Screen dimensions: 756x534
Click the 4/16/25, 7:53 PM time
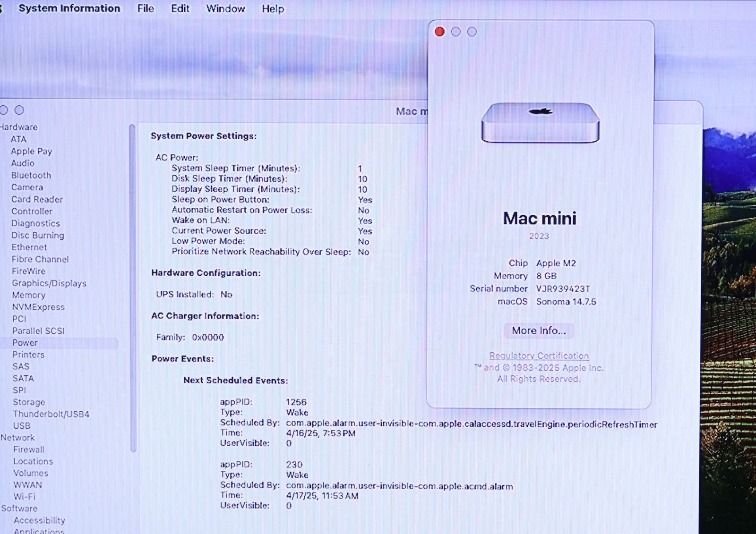pyautogui.click(x=321, y=433)
